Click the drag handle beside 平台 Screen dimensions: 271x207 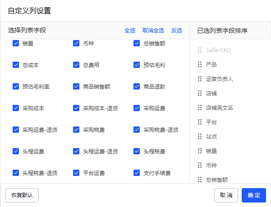point(200,122)
